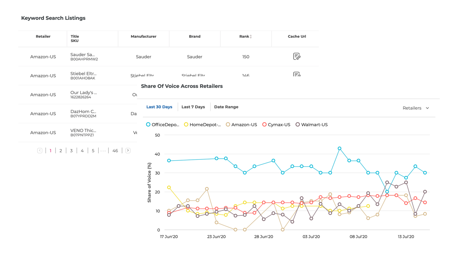458x258 pixels.
Task: Open cache URL icon for Stiebel Eltron row
Action: coord(297,74)
